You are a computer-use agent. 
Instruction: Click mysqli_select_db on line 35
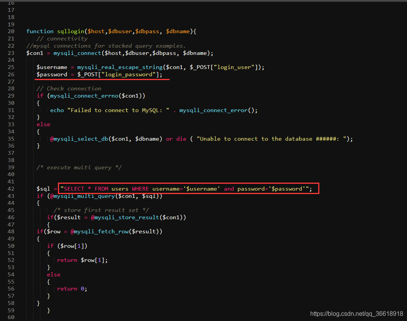[81, 139]
